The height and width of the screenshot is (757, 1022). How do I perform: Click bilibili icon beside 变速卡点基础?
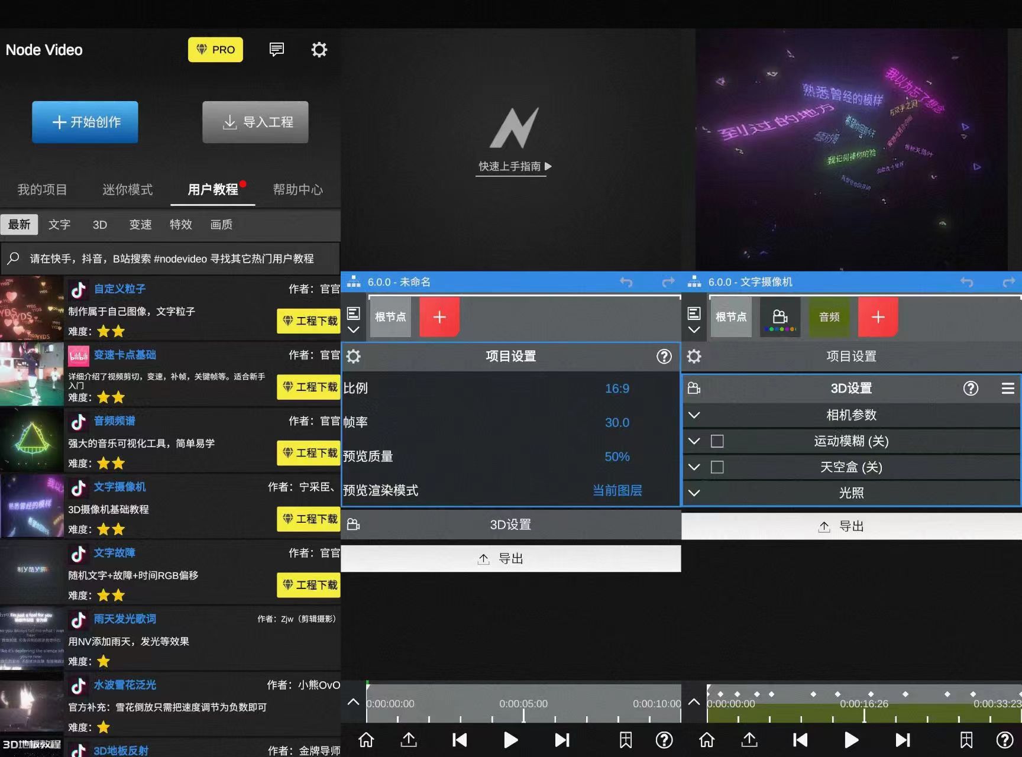tap(78, 355)
